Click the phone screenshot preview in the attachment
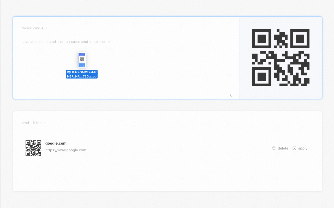334x208 pixels. 82,60
